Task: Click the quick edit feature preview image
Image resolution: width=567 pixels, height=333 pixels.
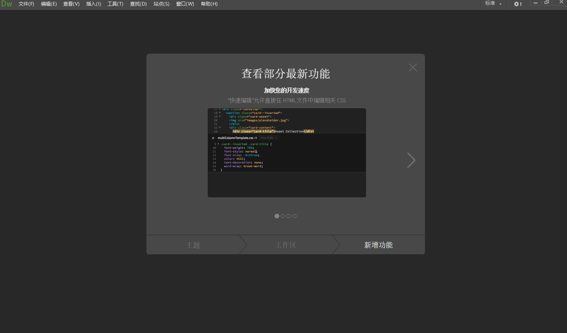Action: click(x=286, y=152)
